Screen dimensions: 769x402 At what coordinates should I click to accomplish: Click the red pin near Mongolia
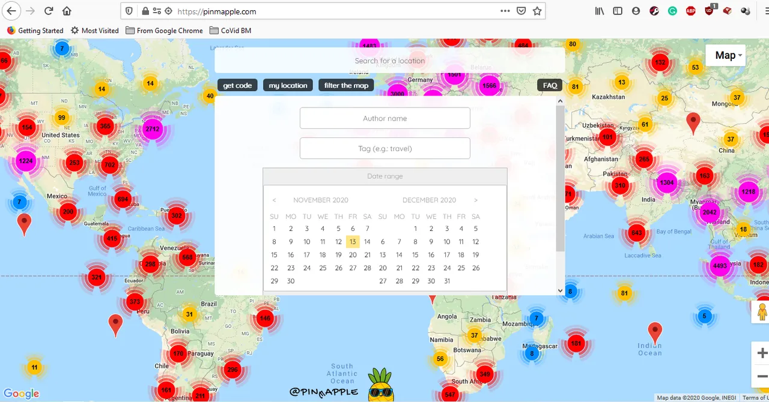[693, 122]
